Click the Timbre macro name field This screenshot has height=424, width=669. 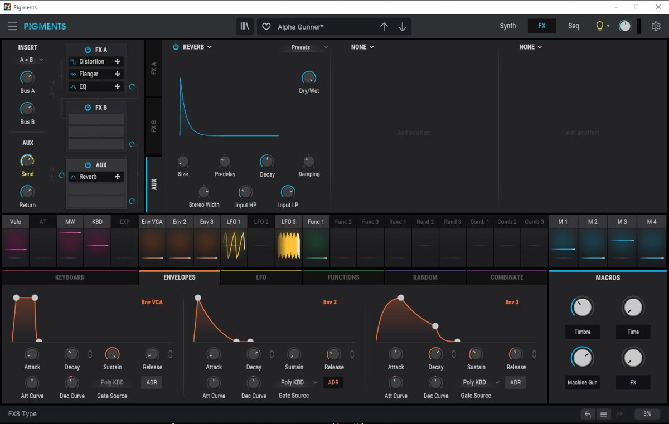coord(582,332)
